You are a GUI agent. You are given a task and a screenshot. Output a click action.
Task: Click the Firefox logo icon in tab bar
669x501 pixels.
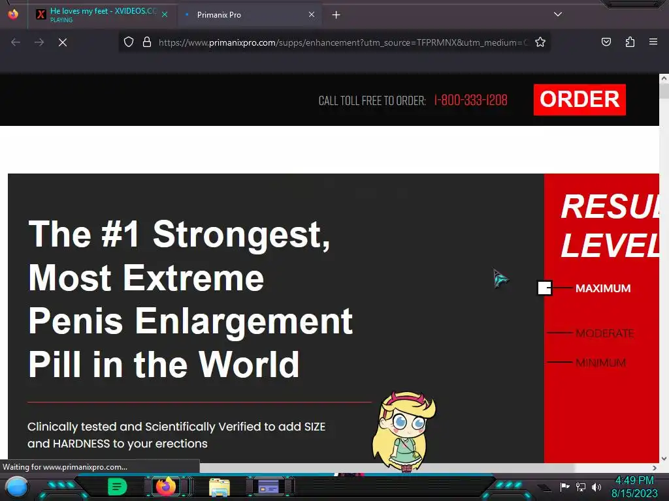point(13,14)
